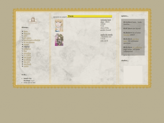164x123 pixels.
Task: Click the Welcome Back Alice cover thumbnail
Action: click(59, 25)
